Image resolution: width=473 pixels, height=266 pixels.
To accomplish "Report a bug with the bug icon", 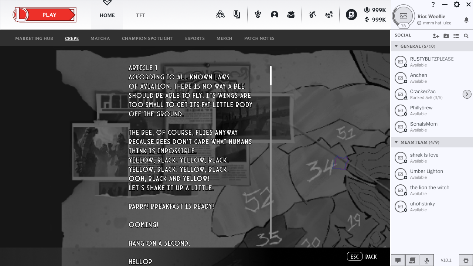I will pyautogui.click(x=466, y=260).
